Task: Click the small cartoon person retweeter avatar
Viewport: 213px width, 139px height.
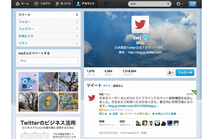Action: tap(151, 123)
